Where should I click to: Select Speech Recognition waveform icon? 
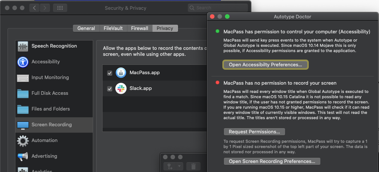23,46
